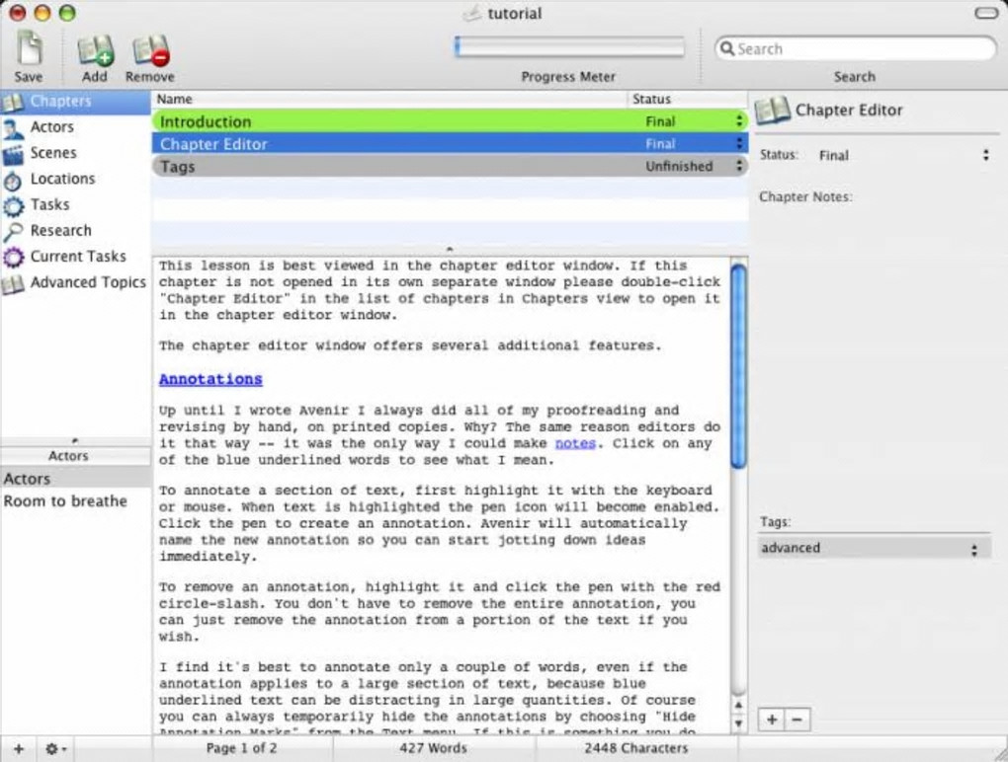Select the Tasks gear icon
This screenshot has width=1008, height=762.
click(13, 206)
